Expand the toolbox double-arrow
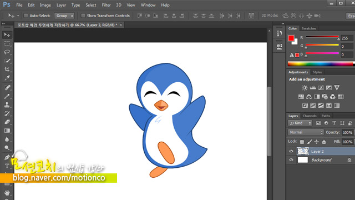 point(3,23)
